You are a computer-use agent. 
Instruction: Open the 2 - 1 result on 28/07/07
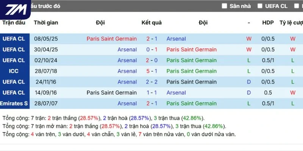pos(152,103)
